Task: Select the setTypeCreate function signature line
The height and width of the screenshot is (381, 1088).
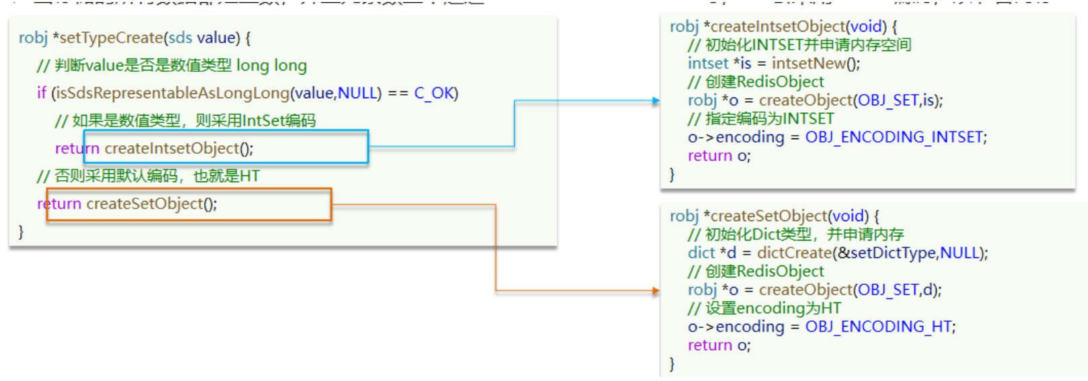Action: coord(135,38)
